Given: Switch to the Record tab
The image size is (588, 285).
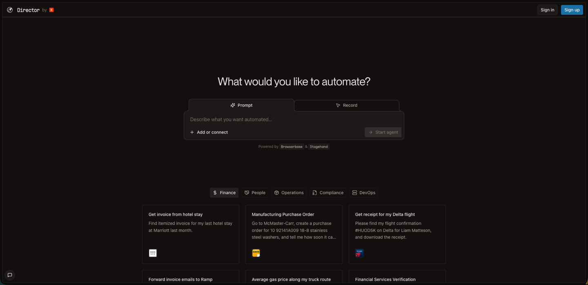Looking at the screenshot, I should pyautogui.click(x=346, y=105).
